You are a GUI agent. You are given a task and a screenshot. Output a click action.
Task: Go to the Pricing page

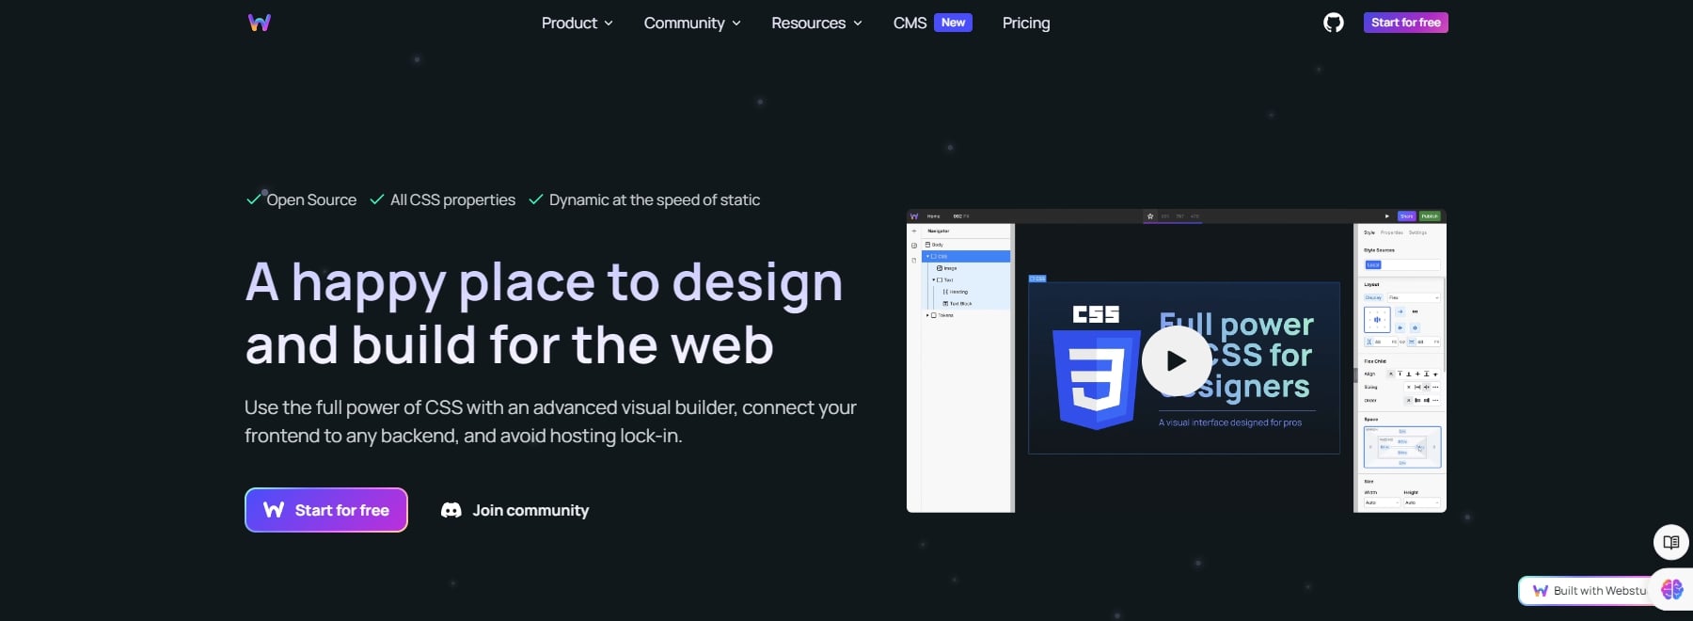click(x=1026, y=23)
